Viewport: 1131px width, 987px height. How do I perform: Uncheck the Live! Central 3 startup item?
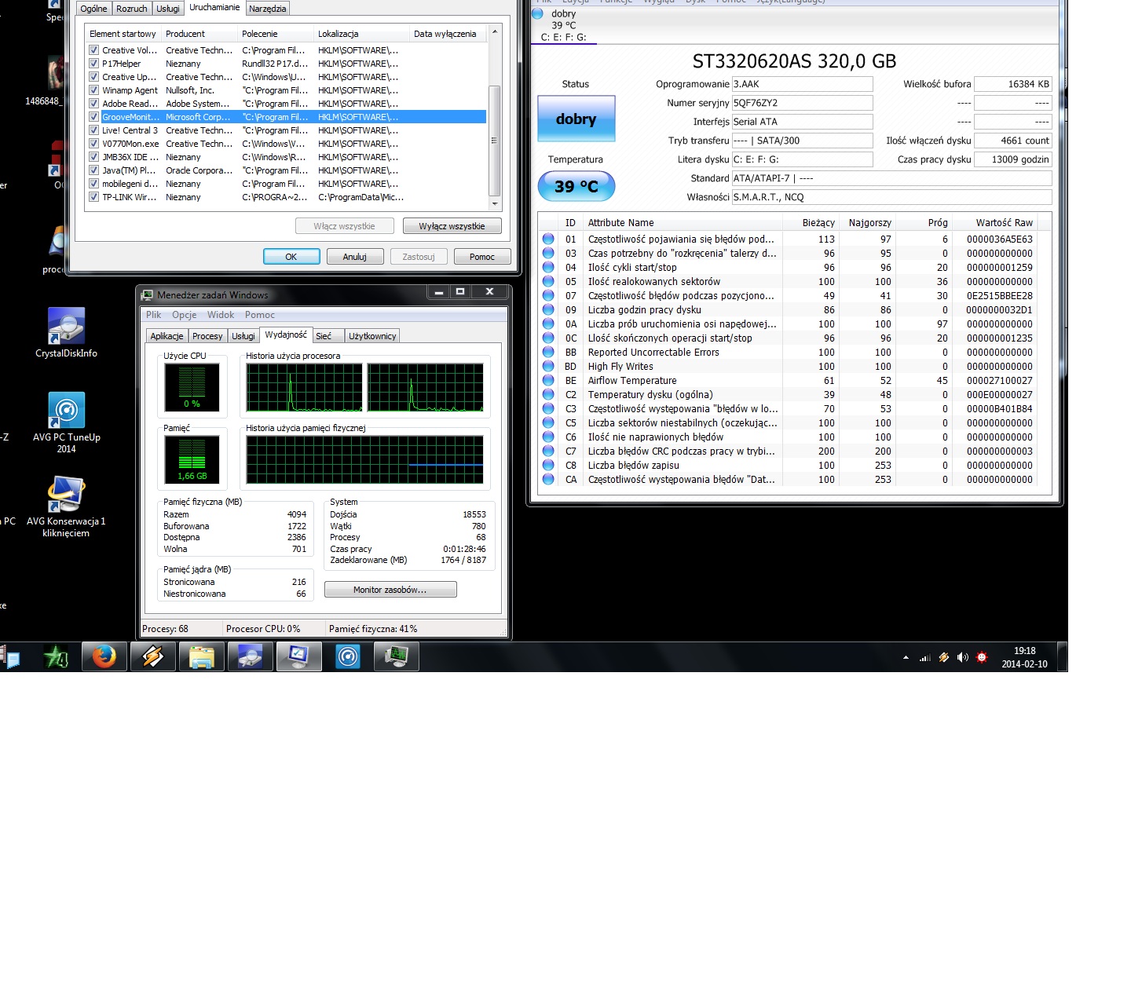(x=93, y=130)
